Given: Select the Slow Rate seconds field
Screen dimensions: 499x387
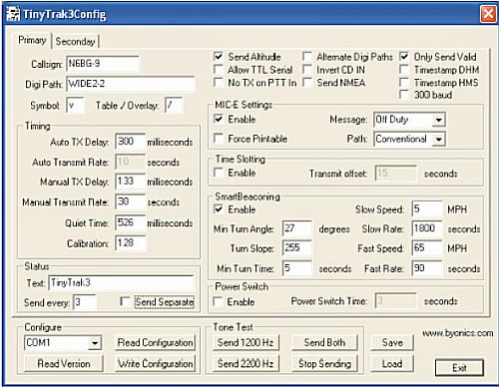Looking at the screenshot, I should click(x=427, y=228).
